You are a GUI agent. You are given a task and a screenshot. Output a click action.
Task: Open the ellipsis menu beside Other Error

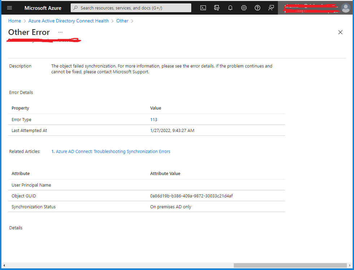point(61,32)
